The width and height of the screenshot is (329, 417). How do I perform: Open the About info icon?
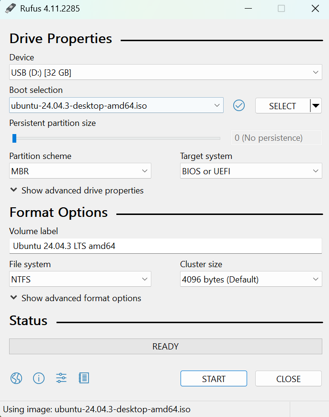click(39, 378)
